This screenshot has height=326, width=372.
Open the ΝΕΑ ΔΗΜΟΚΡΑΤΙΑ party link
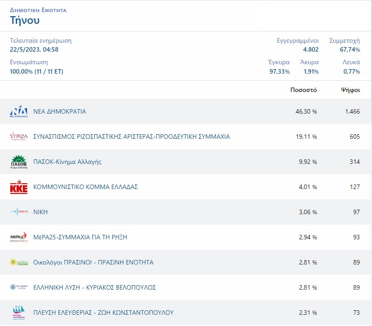60,111
